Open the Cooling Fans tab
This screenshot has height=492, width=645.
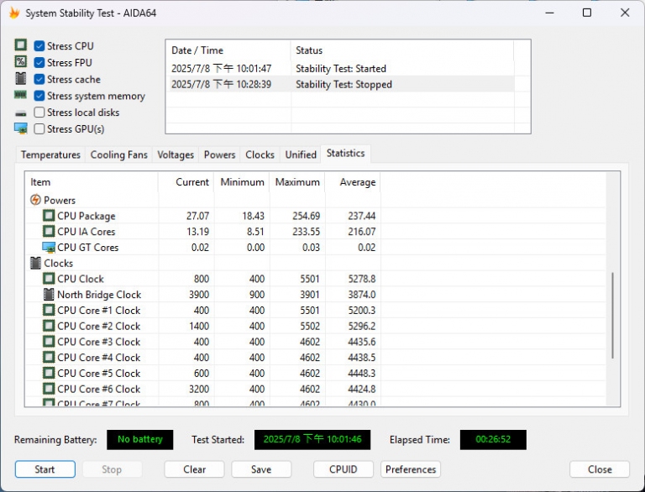(x=118, y=154)
